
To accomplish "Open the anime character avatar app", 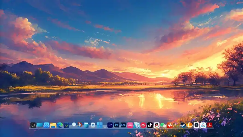I will (x=137, y=125).
